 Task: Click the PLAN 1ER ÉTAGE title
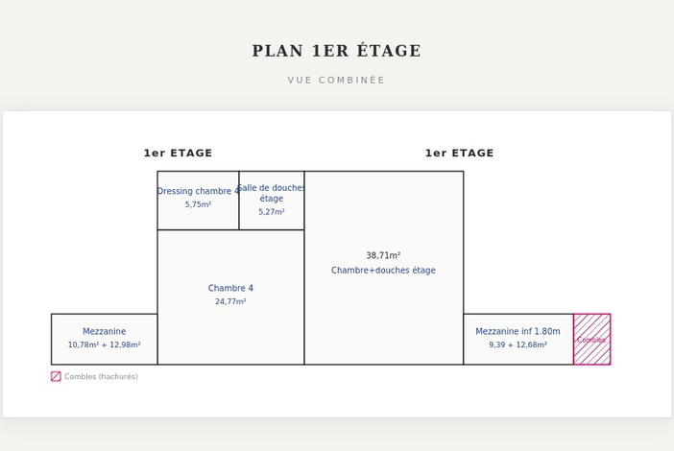click(337, 51)
